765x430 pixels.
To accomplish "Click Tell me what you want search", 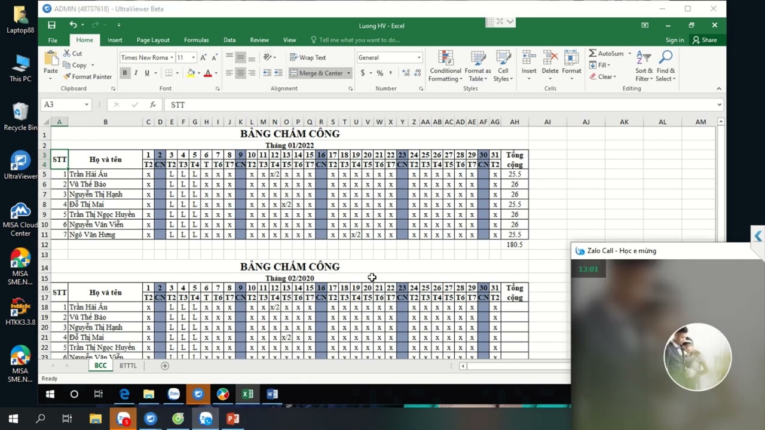I will pyautogui.click(x=356, y=40).
